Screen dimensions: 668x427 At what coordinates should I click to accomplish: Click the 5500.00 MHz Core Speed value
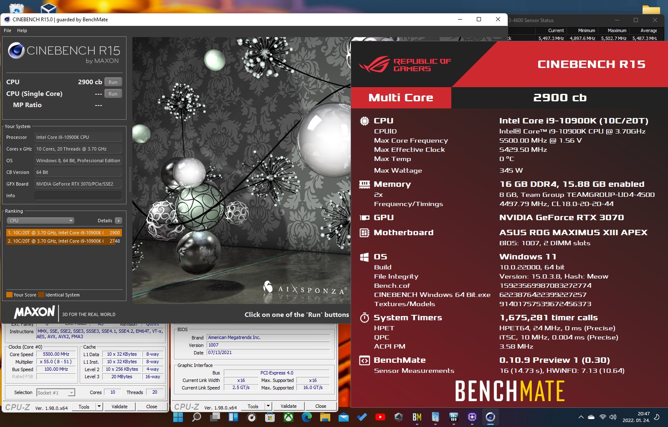[56, 354]
